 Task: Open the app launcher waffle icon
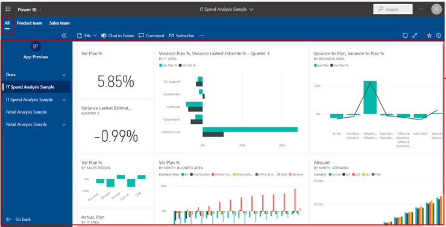pyautogui.click(x=8, y=9)
